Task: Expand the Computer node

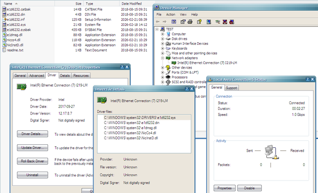Action: [162, 34]
